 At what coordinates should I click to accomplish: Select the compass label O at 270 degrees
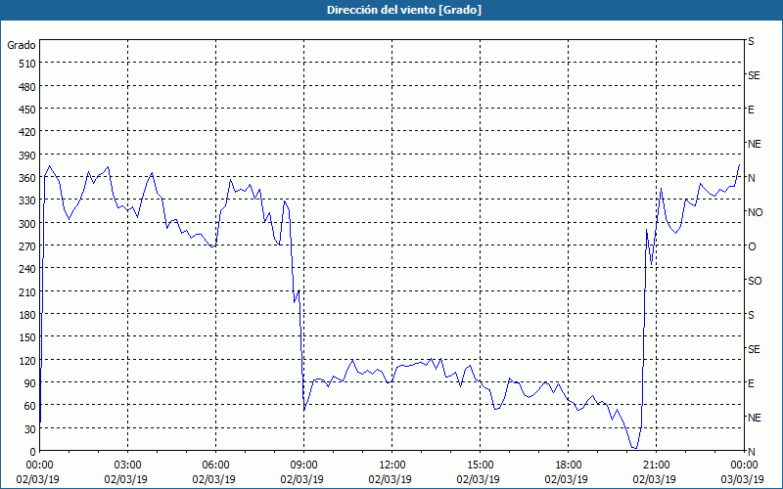coord(752,246)
